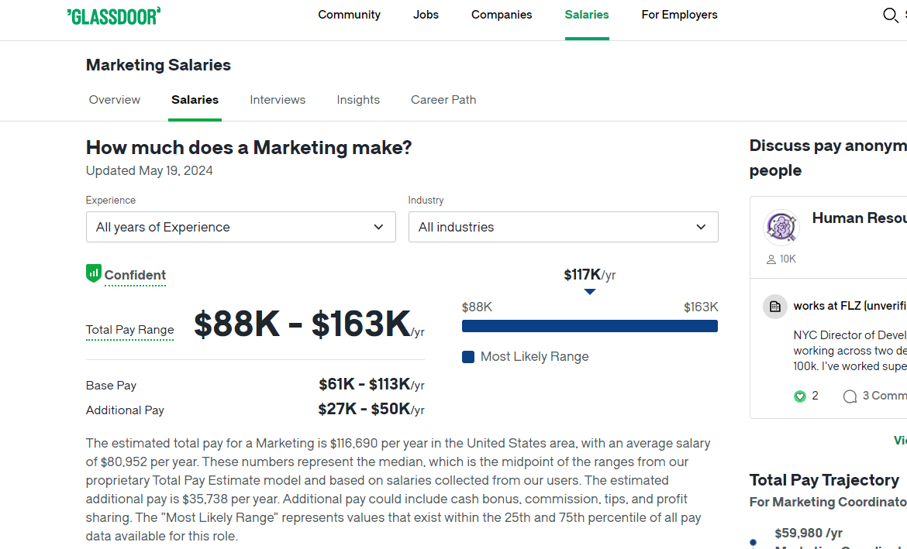Viewport: 907px width, 549px height.
Task: Click the comment bubble icon
Action: [x=850, y=396]
